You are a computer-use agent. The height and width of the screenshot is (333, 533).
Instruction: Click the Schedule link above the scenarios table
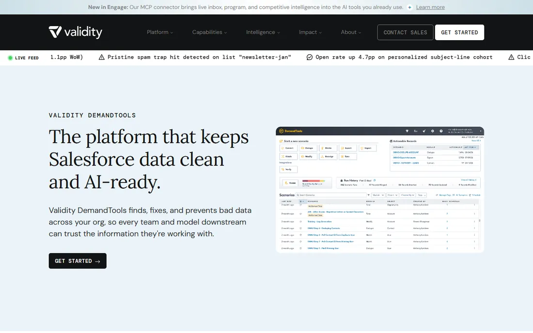pos(474,195)
